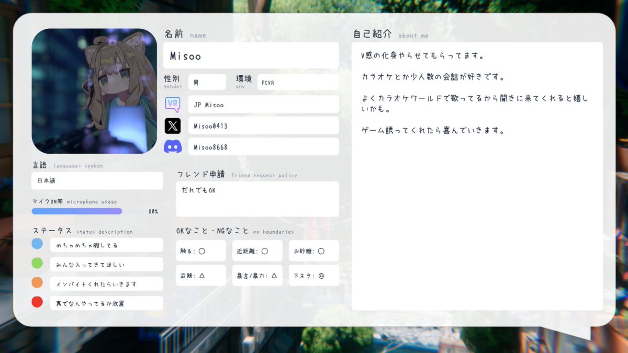The height and width of the screenshot is (353, 628).
Task: Click the お砂糖 boundary box
Action: (x=314, y=251)
